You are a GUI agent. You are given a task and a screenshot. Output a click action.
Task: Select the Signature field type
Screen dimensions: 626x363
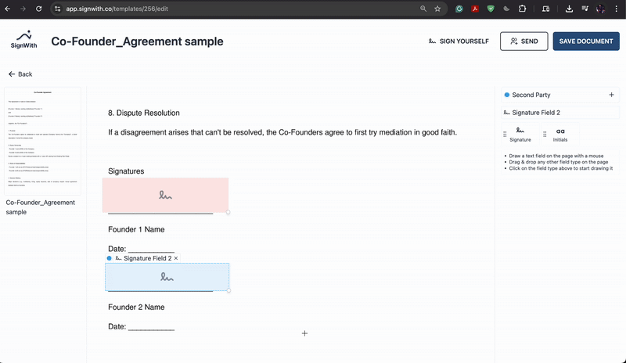(520, 134)
